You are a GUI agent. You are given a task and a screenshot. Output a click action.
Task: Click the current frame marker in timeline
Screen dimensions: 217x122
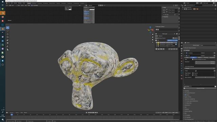(x=12, y=115)
